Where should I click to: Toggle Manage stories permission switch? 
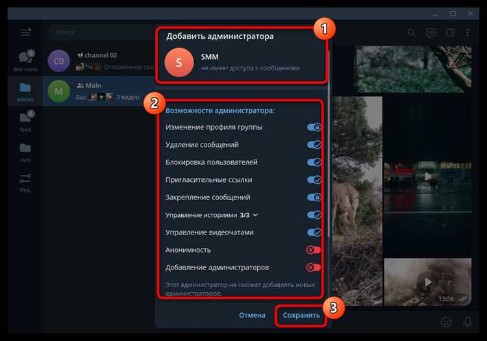[314, 215]
